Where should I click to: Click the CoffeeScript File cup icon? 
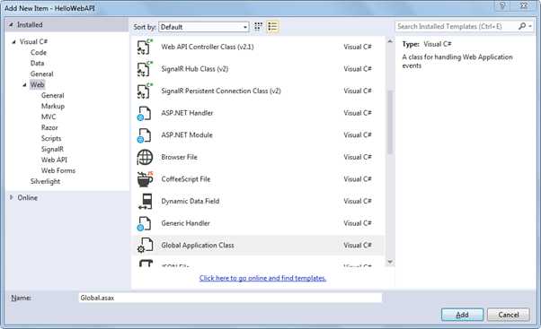click(x=145, y=179)
